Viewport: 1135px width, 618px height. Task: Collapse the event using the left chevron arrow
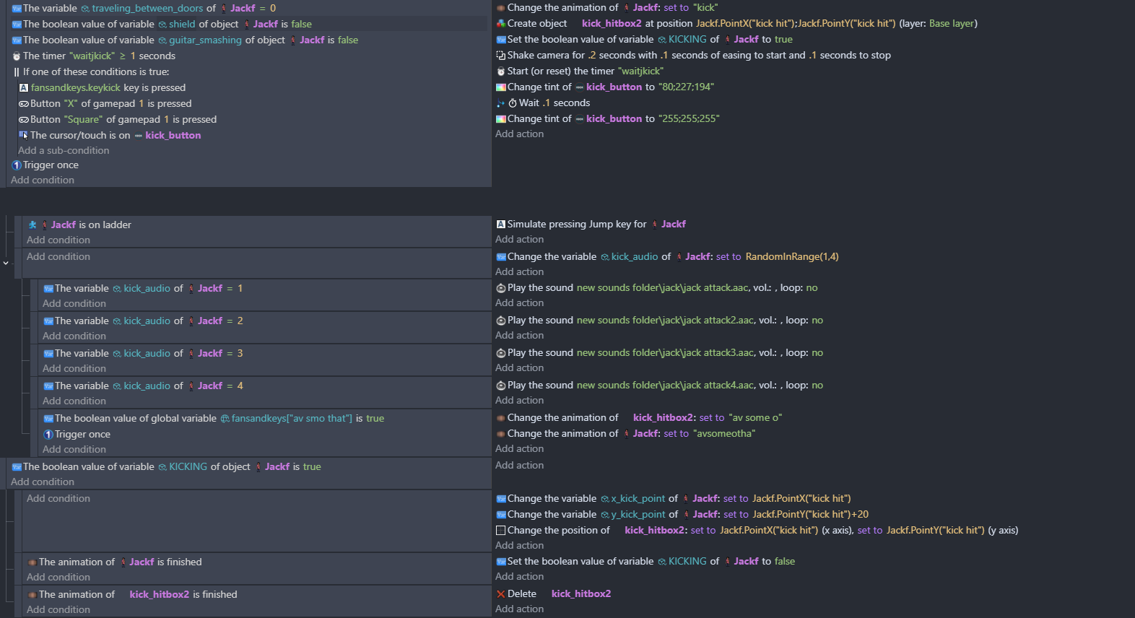click(x=6, y=264)
